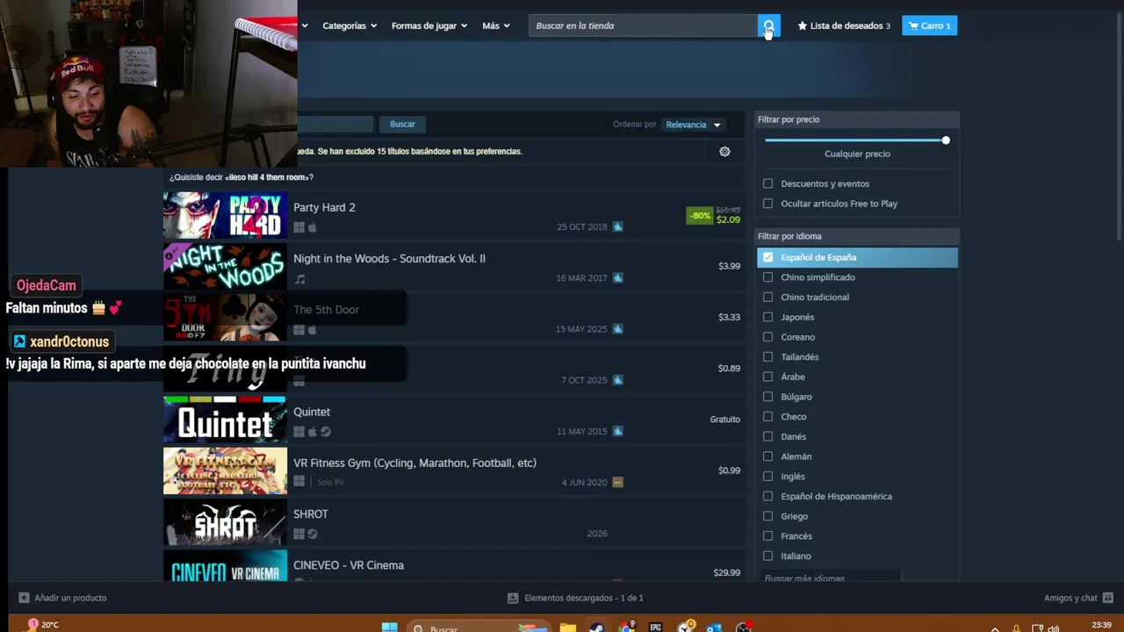Viewport: 1124px width, 632px height.
Task: Click the star icon beside Lista de deseados
Action: pos(802,25)
